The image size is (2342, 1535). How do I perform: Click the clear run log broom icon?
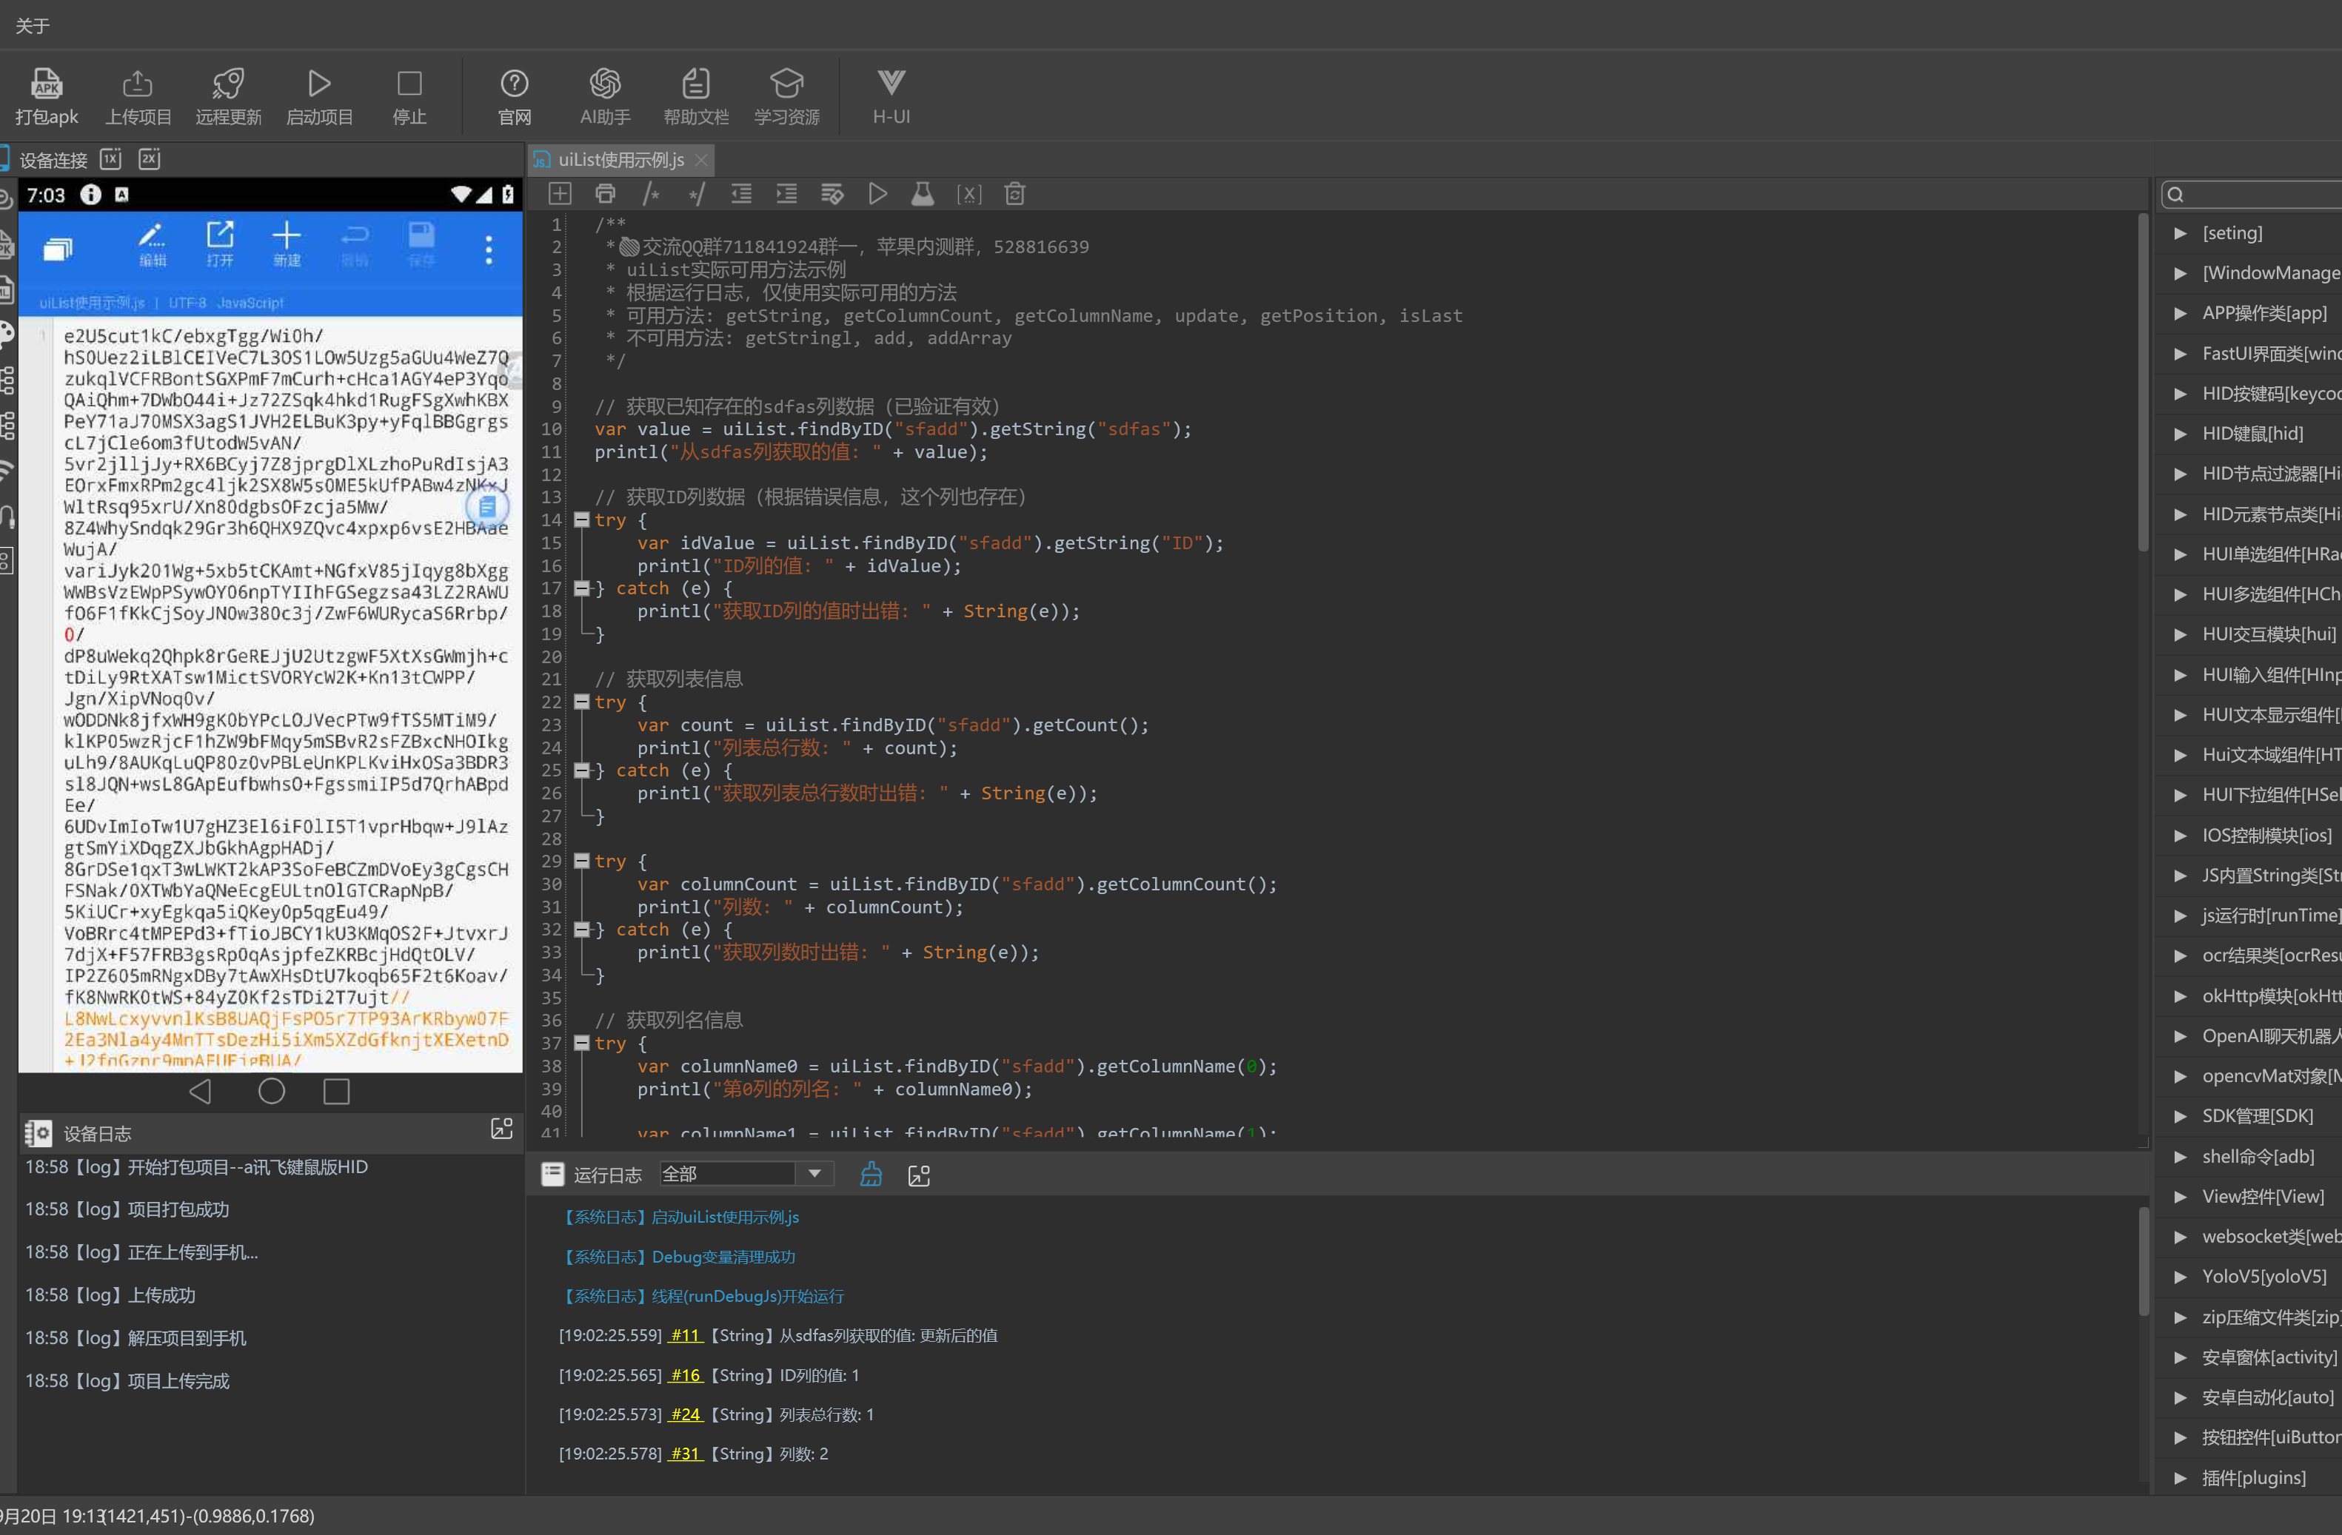point(871,1174)
